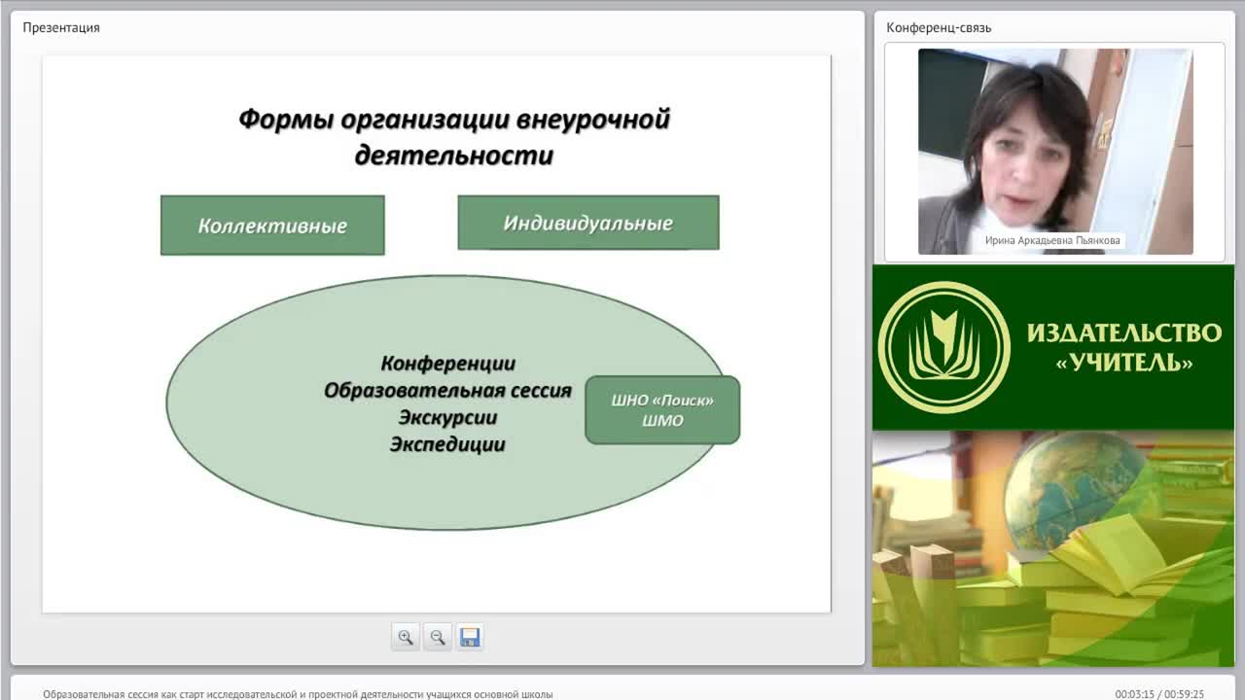Screen dimensions: 1245x700
Task: Click the «Конференц-связь» panel header
Action: pyautogui.click(x=939, y=27)
